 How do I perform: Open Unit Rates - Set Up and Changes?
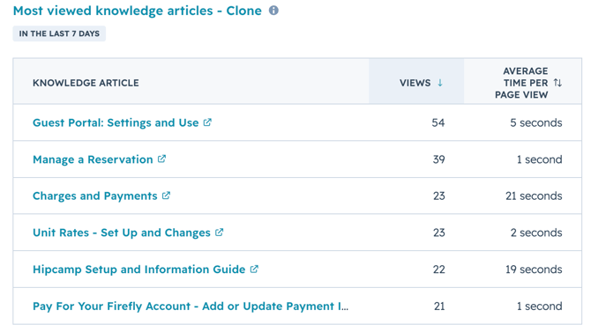point(122,233)
